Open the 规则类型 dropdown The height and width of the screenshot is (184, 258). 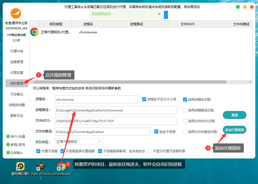(x=79, y=141)
